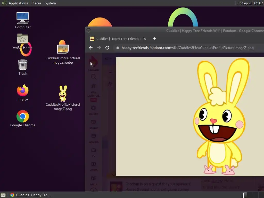
Task: Click the Fandom sidebar search magnifier icon
Action: (x=93, y=77)
